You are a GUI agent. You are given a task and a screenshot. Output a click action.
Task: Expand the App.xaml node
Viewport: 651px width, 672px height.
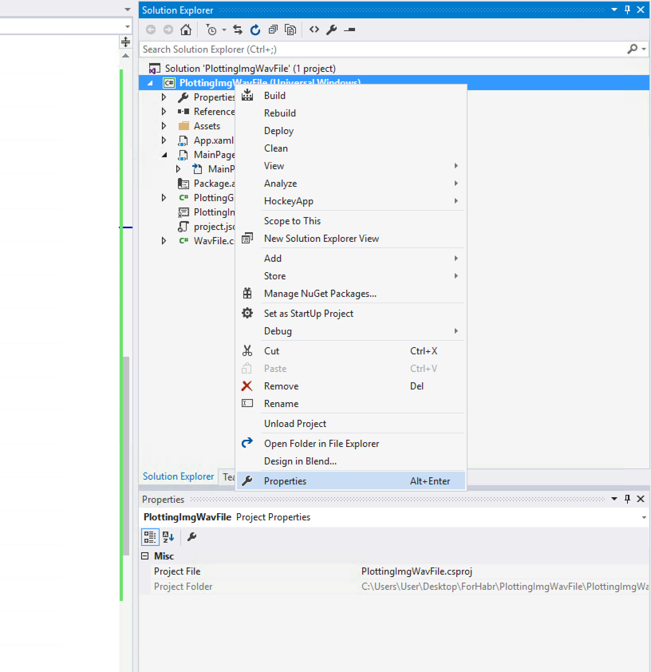coord(164,140)
